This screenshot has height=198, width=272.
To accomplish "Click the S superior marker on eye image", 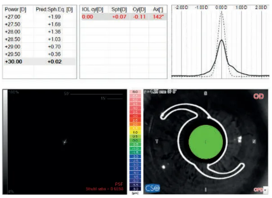I will coord(205,94).
